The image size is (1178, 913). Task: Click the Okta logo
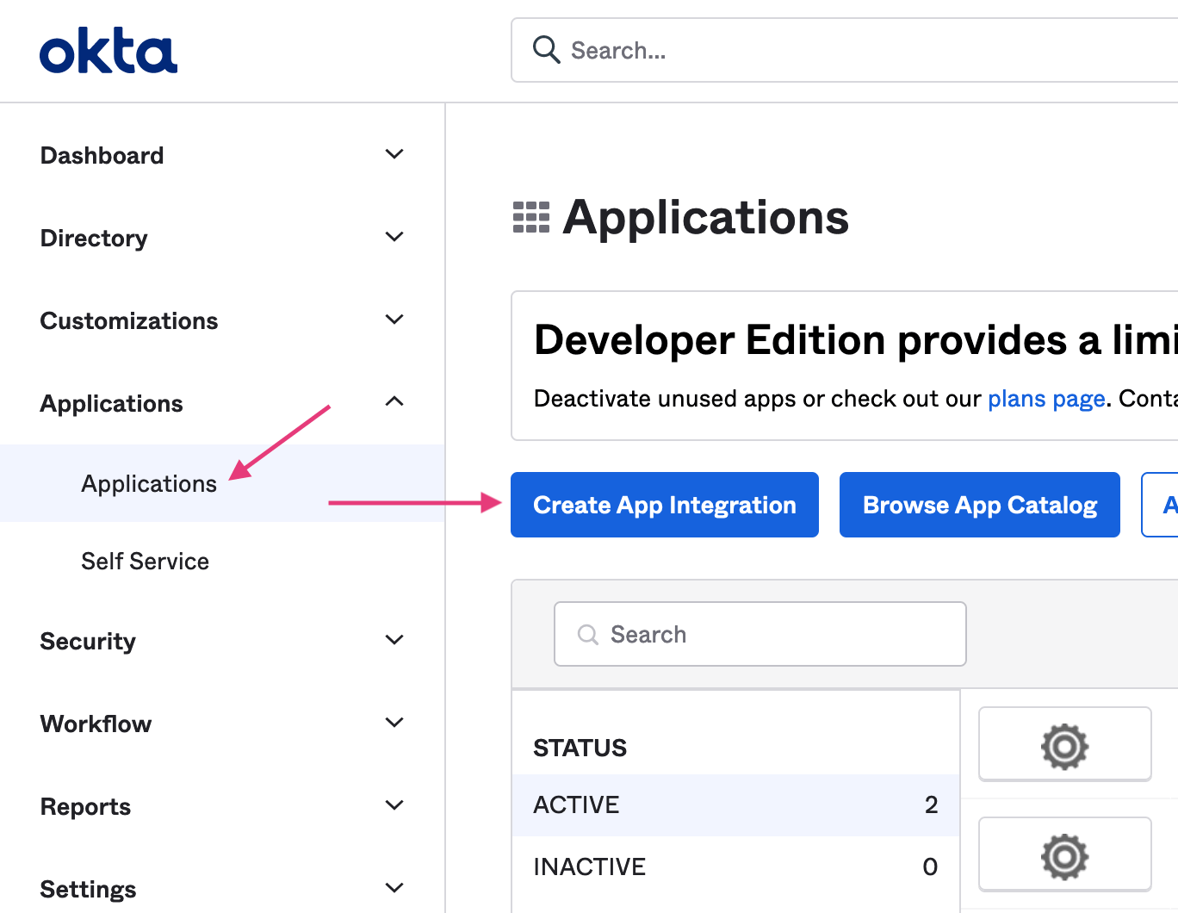pyautogui.click(x=108, y=52)
